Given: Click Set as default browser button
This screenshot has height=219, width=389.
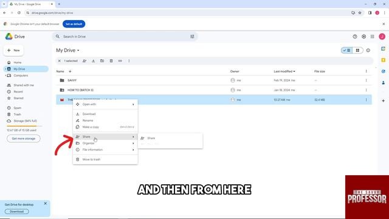Looking at the screenshot, I should (x=74, y=24).
